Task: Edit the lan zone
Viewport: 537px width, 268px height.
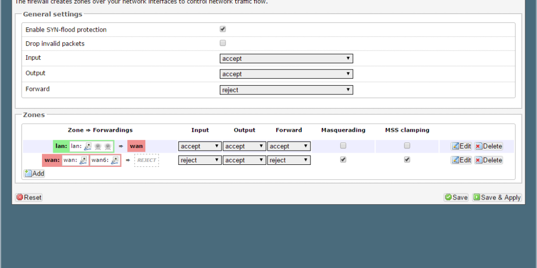Action: (x=461, y=147)
